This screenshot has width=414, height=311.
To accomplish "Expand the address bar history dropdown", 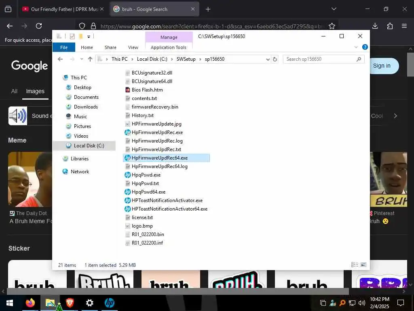I will (x=268, y=59).
